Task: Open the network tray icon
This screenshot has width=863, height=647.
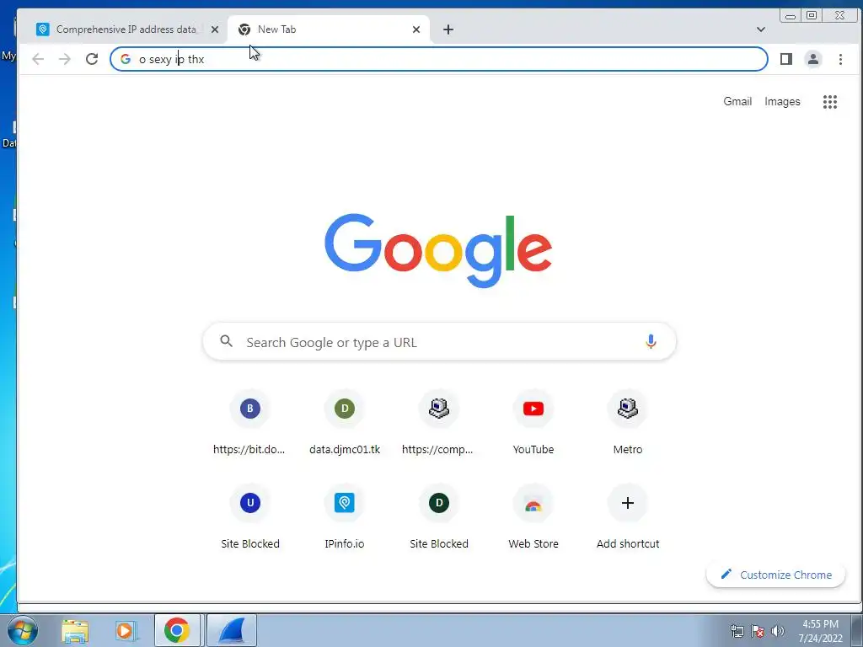Action: pyautogui.click(x=737, y=631)
